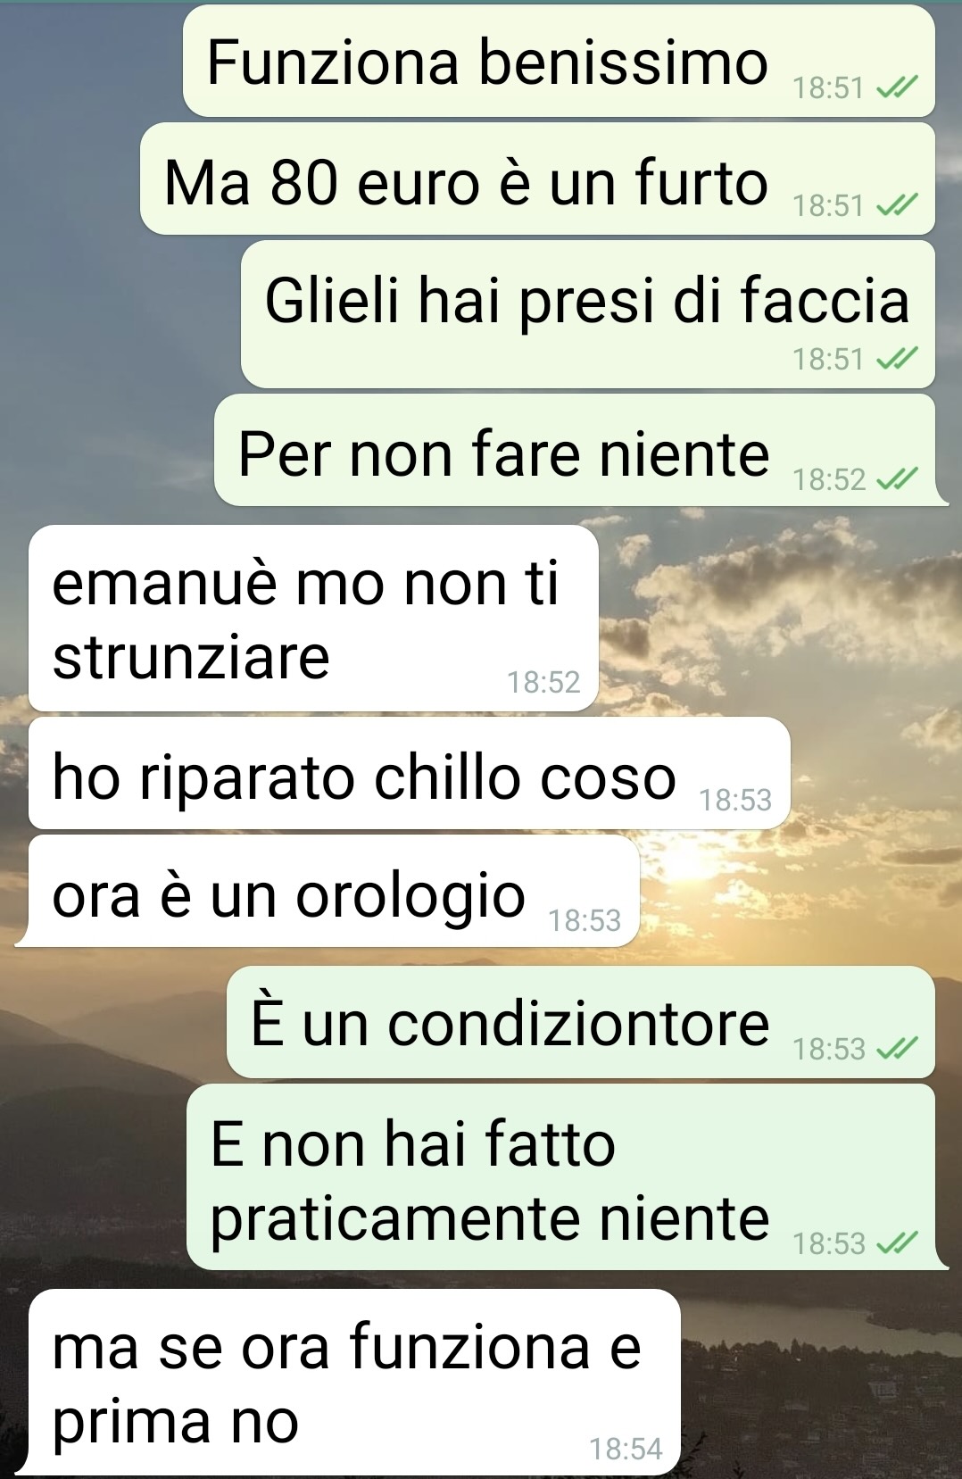The image size is (962, 1479).
Task: Select the 'È un condiziontore' message bubble
Action: coord(581,1022)
